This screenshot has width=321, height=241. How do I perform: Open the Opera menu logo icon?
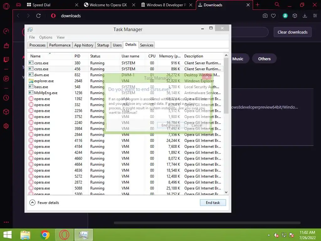click(6, 6)
